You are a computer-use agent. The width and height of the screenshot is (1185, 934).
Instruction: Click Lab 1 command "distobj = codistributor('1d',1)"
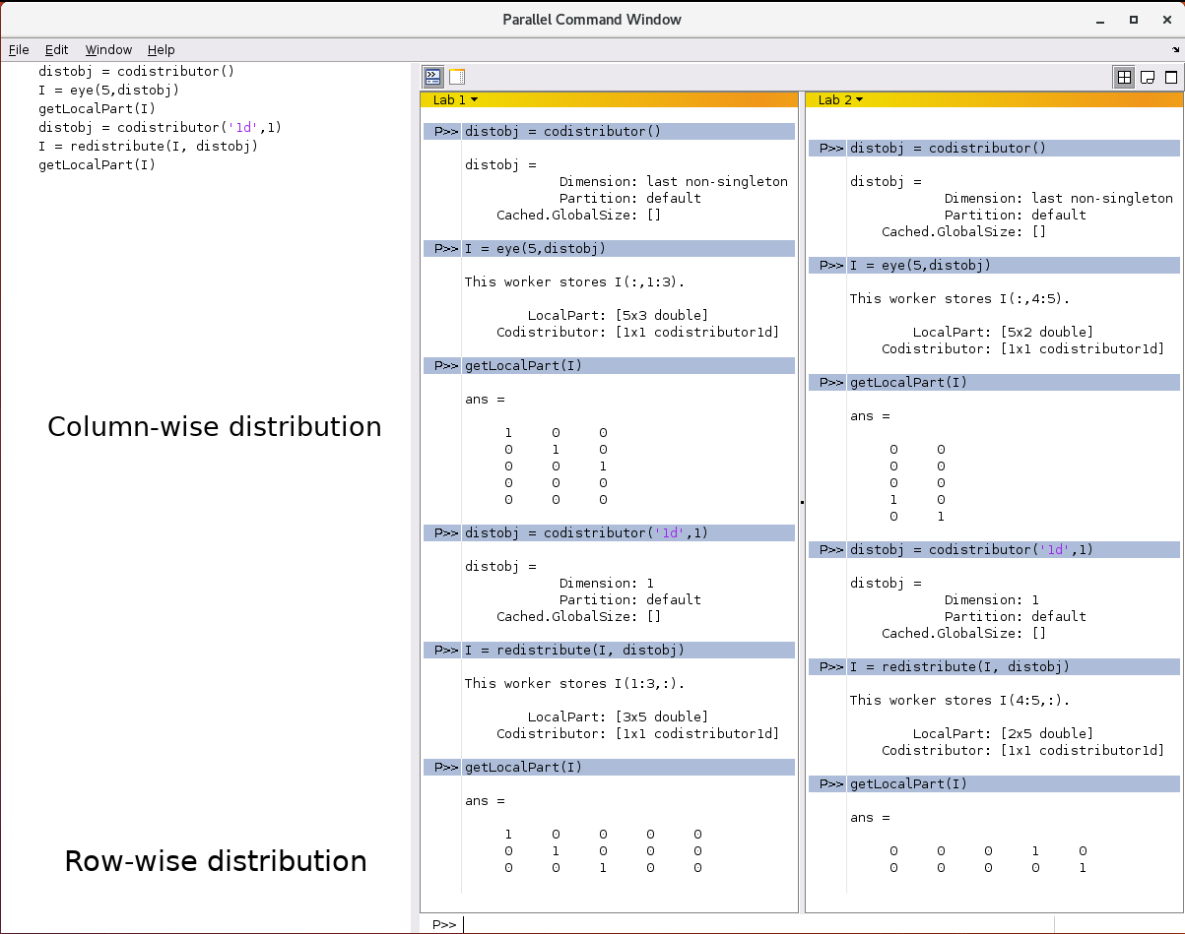point(586,532)
